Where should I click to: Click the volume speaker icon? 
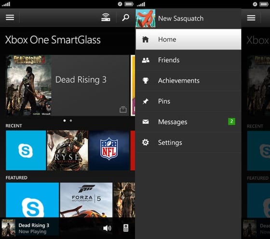pos(107,228)
